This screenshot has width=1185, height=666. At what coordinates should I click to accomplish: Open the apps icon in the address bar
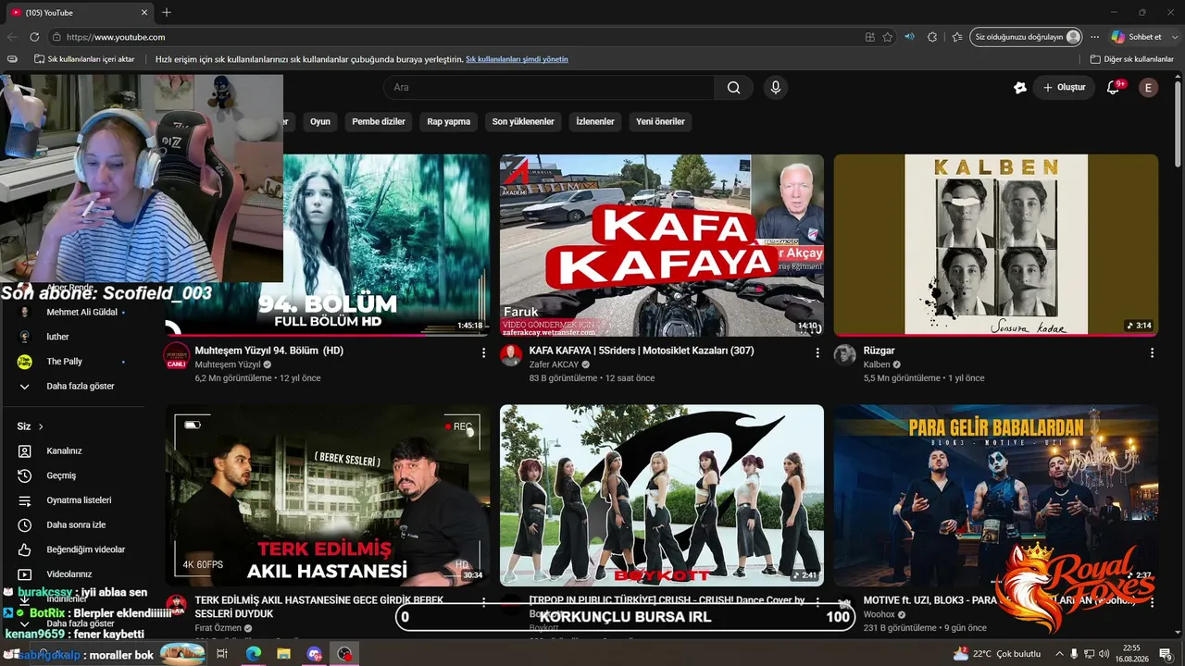pos(870,37)
